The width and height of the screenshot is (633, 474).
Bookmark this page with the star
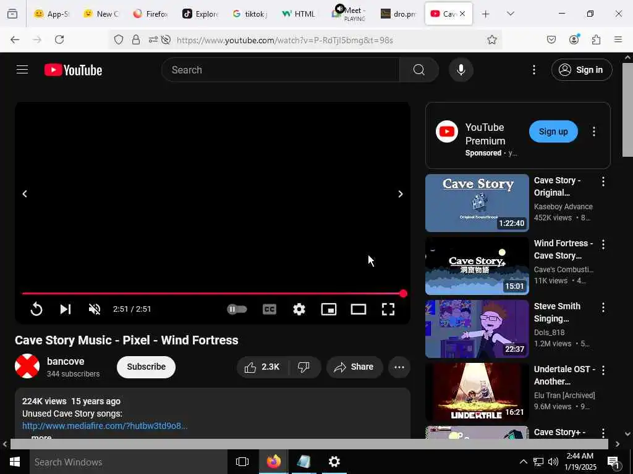(x=491, y=39)
